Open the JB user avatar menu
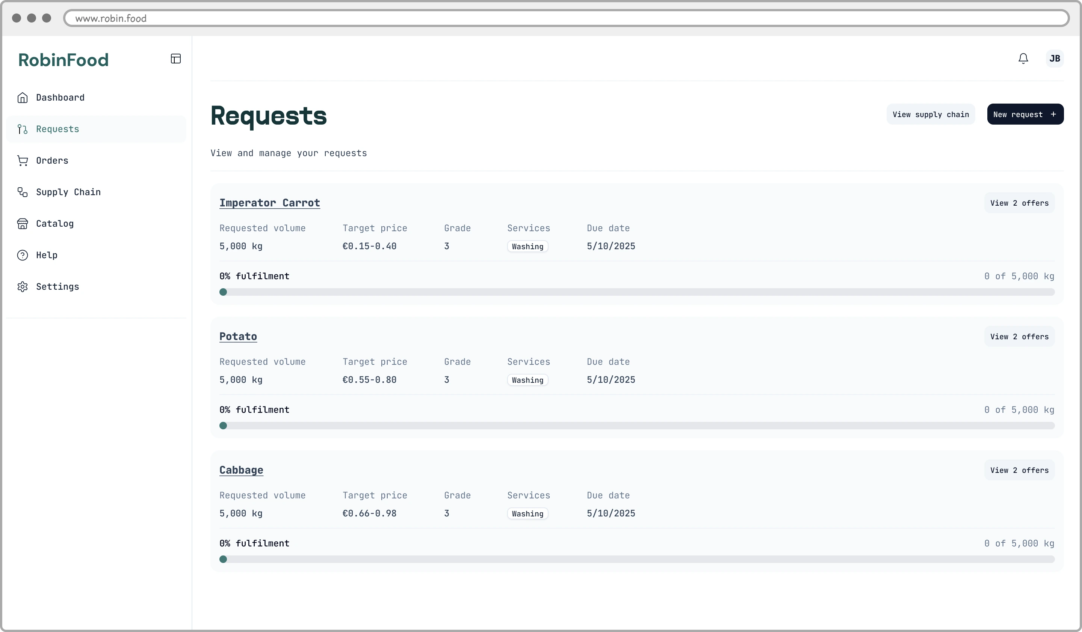 1055,58
